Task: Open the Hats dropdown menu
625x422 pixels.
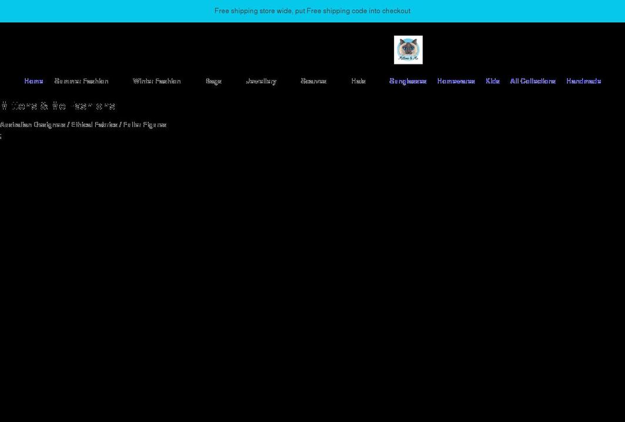Action: click(358, 81)
